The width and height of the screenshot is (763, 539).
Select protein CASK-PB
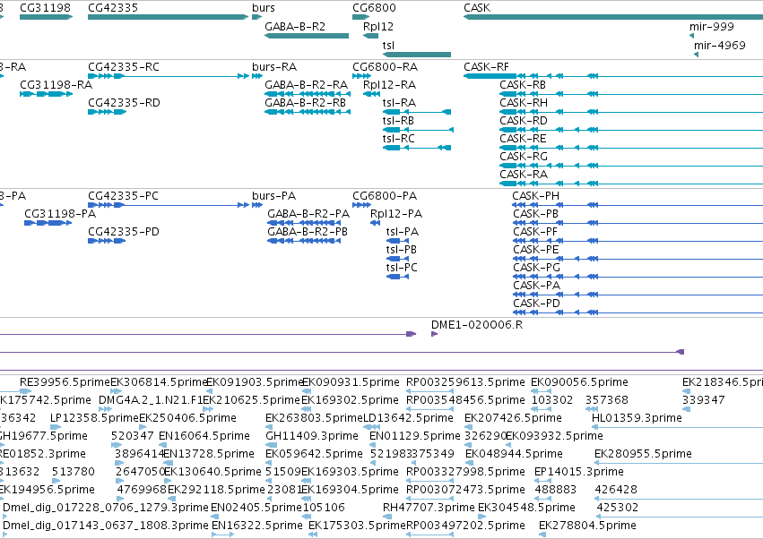[637, 223]
